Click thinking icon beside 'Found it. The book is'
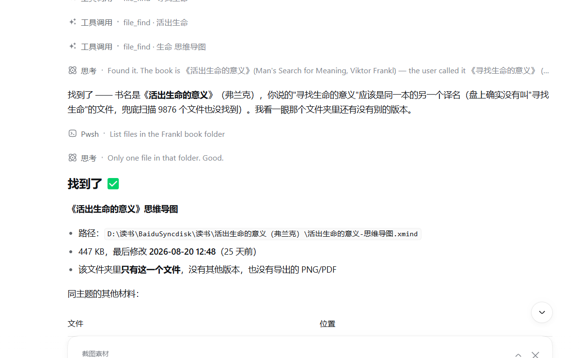The height and width of the screenshot is (358, 579). tap(72, 70)
